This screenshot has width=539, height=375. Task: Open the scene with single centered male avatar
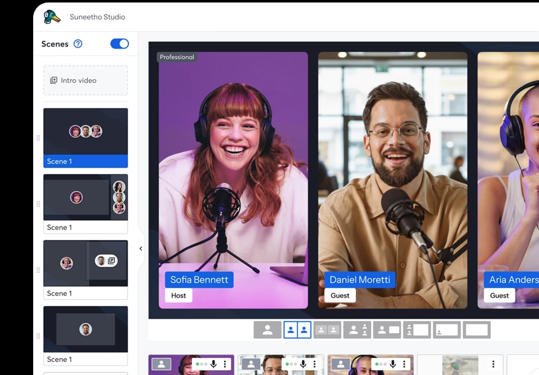pos(85,330)
